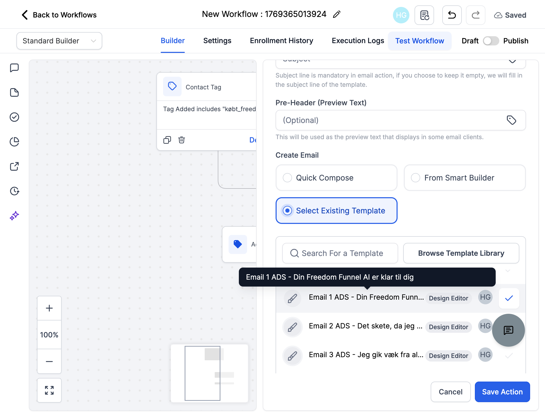Open the HG user avatar in header
The image size is (545, 417).
pyautogui.click(x=401, y=15)
